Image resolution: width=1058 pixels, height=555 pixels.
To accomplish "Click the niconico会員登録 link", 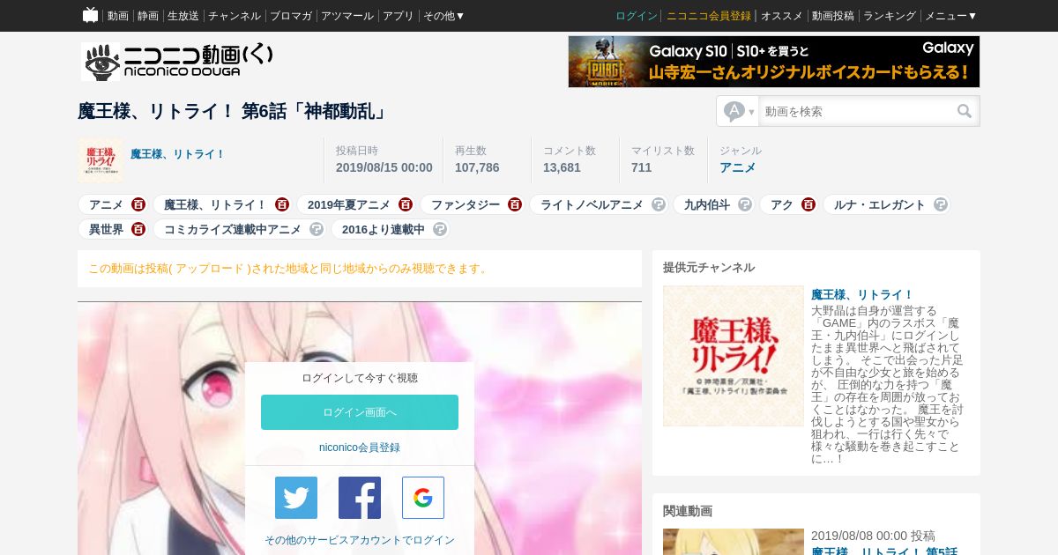I will pyautogui.click(x=360, y=448).
